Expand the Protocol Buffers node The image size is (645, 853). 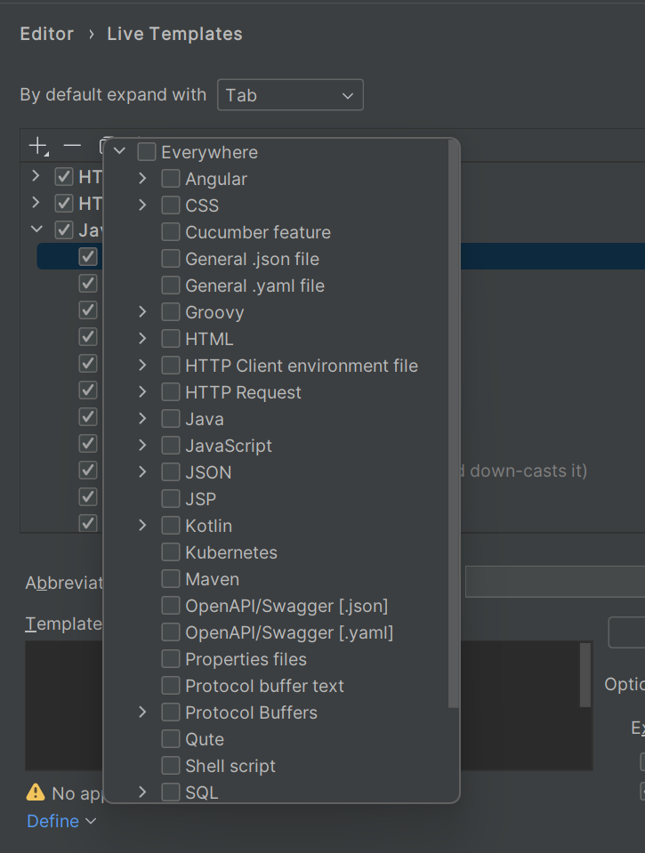[142, 712]
